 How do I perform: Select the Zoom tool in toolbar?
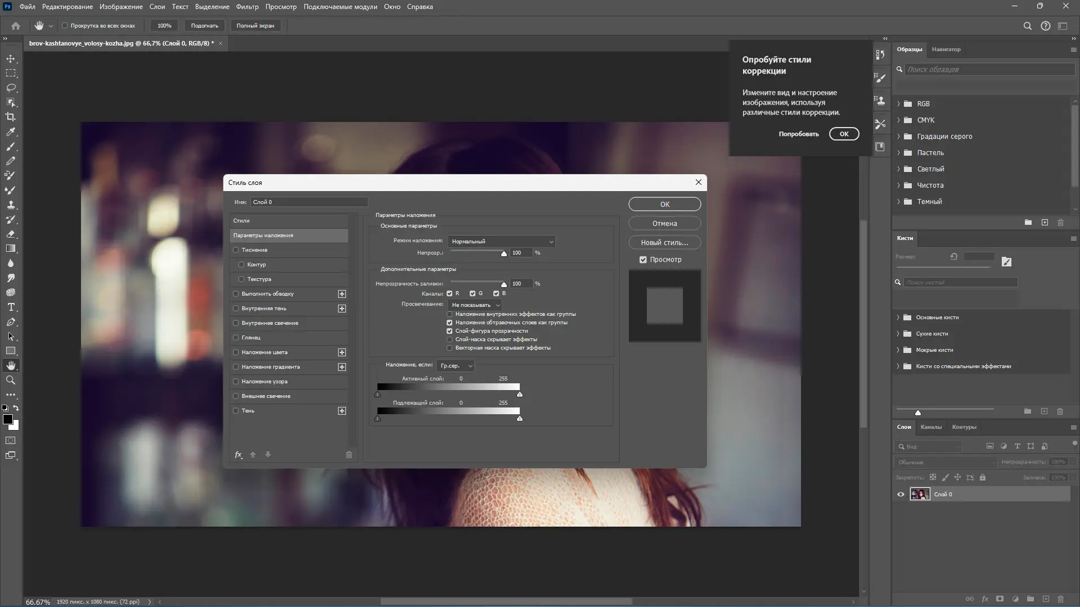click(11, 380)
